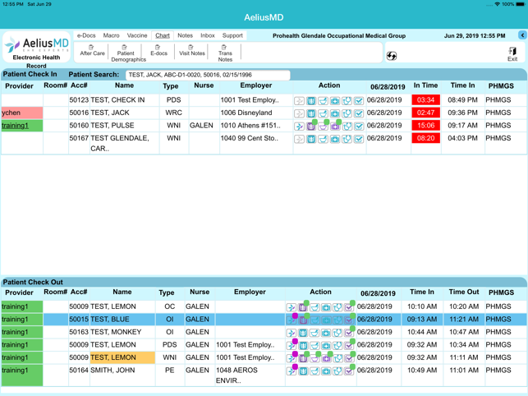Toggle the checkmark box in TEST, BLUE row
Viewport: 528px width, 396px height.
tap(349, 320)
